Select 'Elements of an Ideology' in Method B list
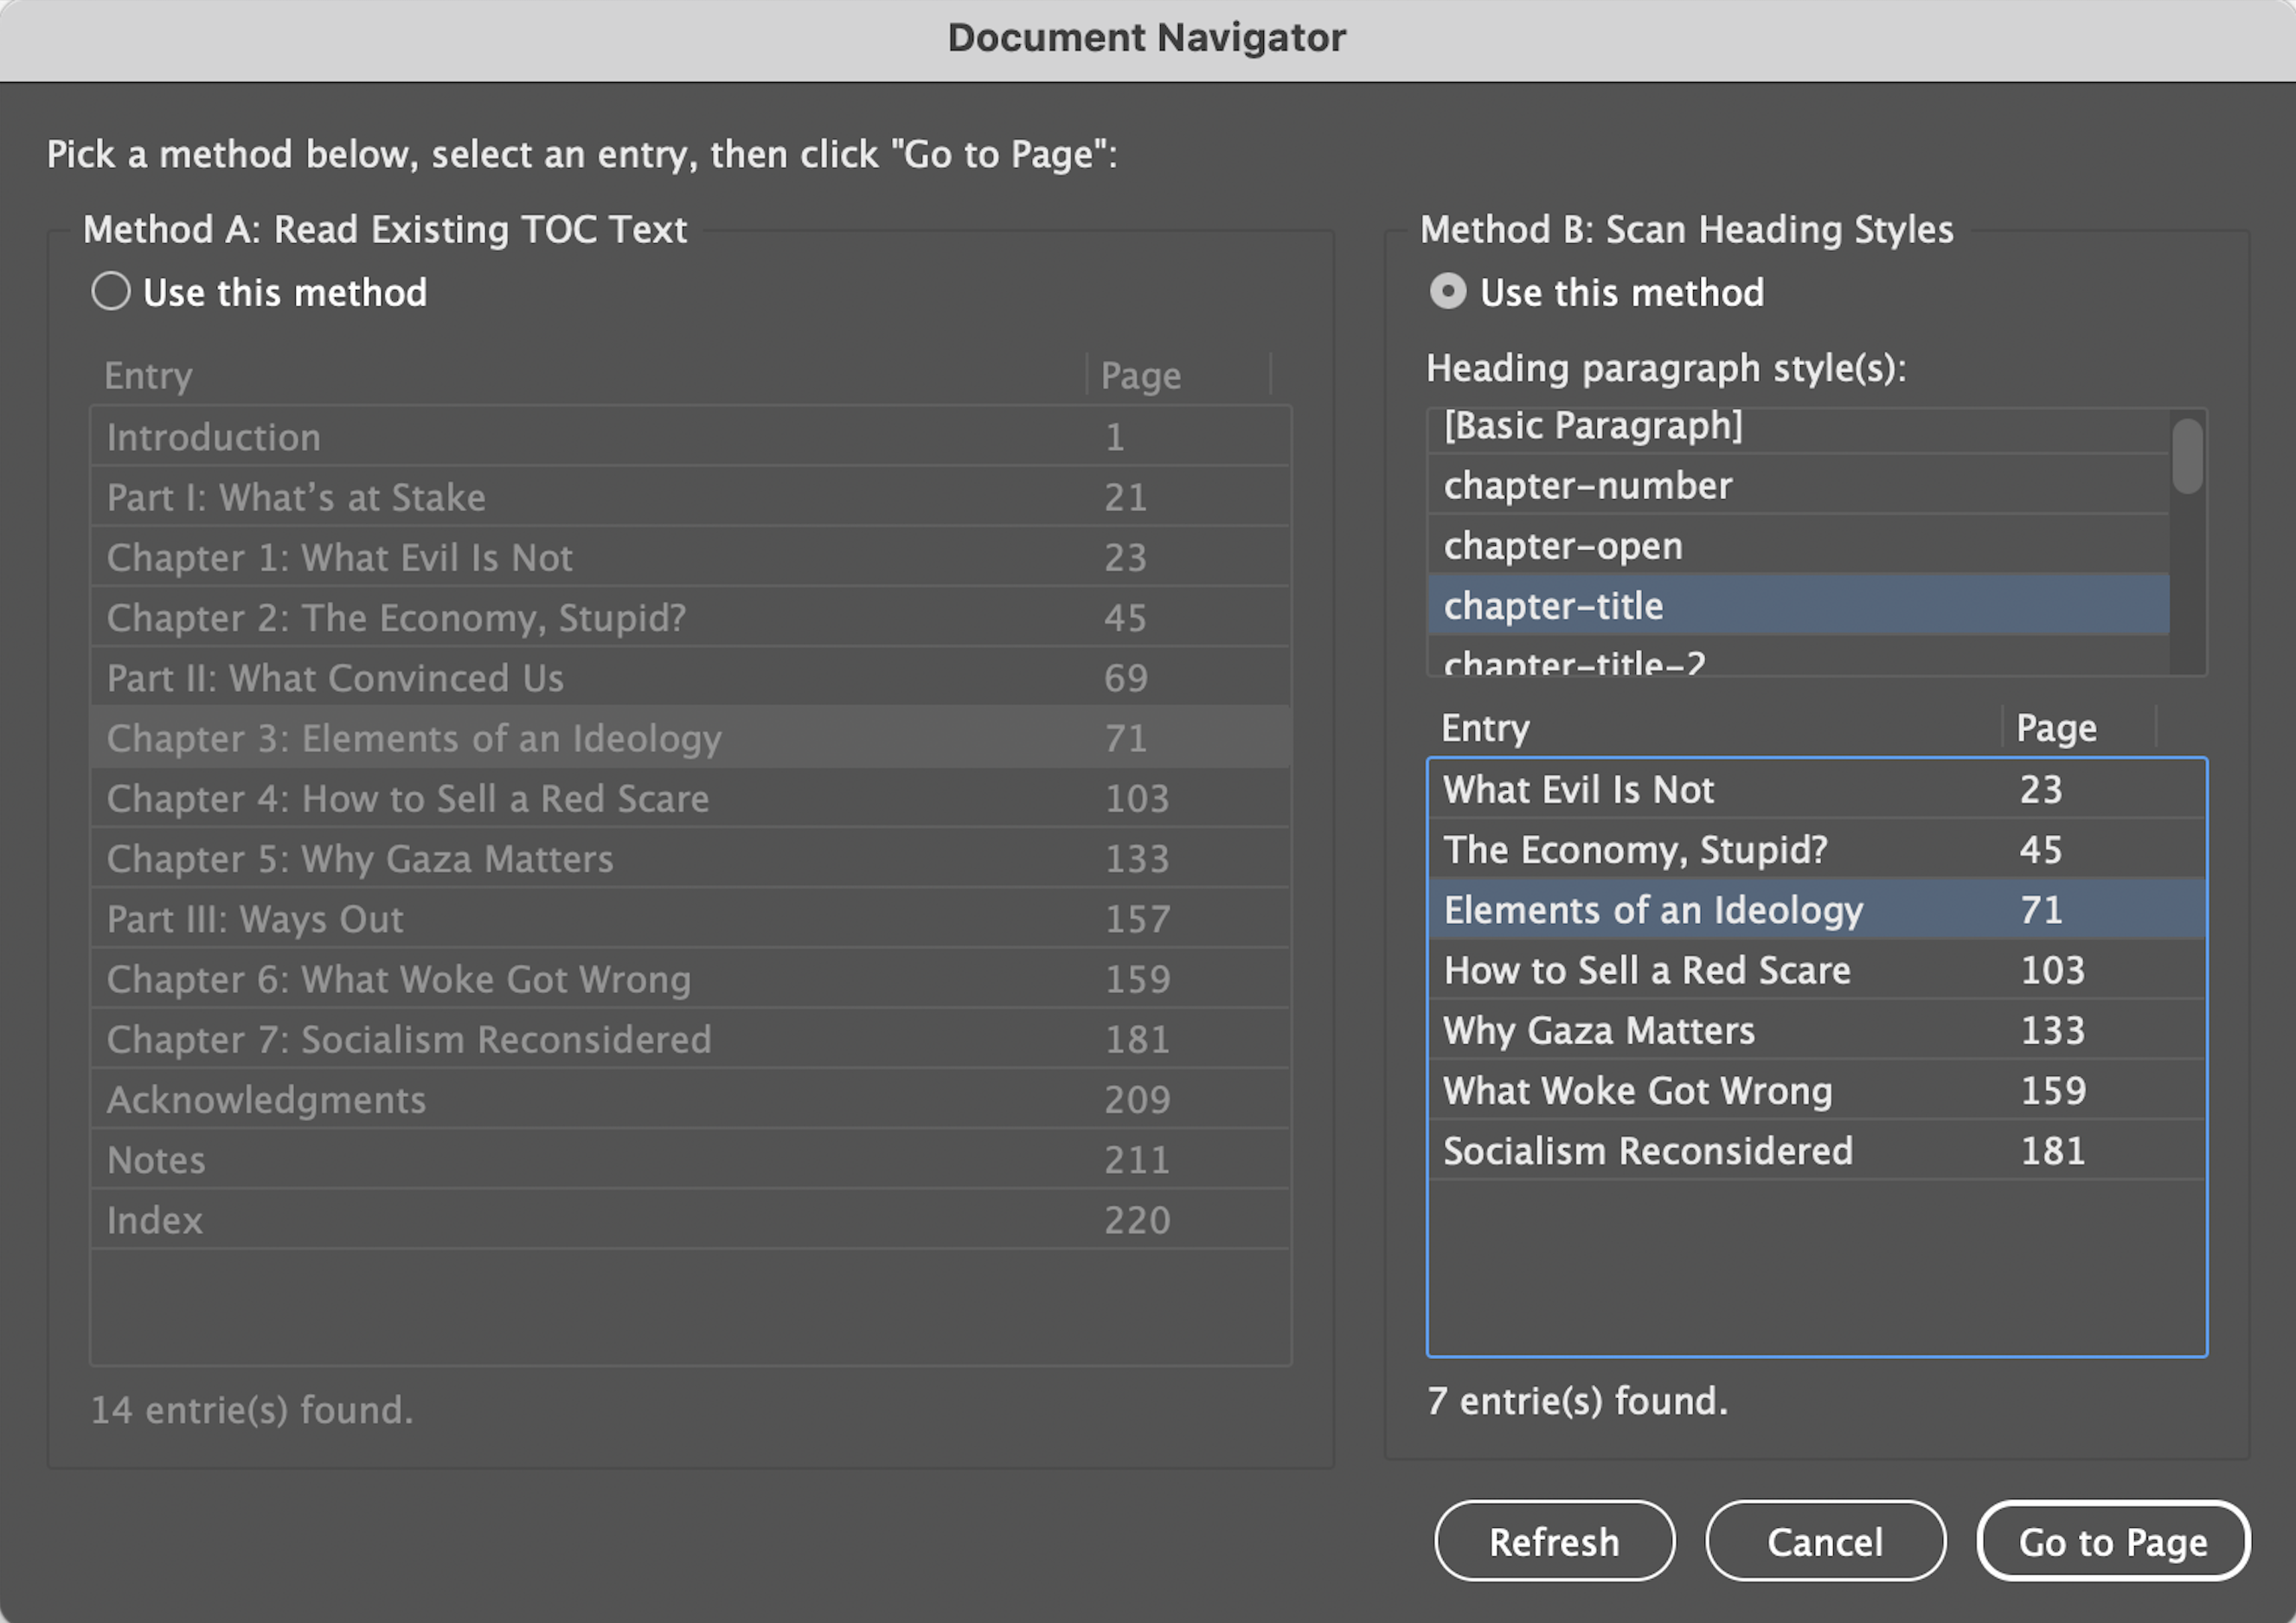The height and width of the screenshot is (1623, 2296). [x=1816, y=909]
